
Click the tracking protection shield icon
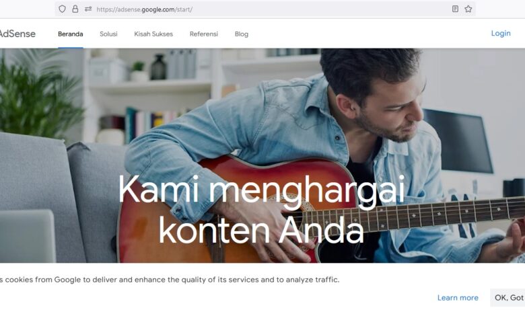62,9
